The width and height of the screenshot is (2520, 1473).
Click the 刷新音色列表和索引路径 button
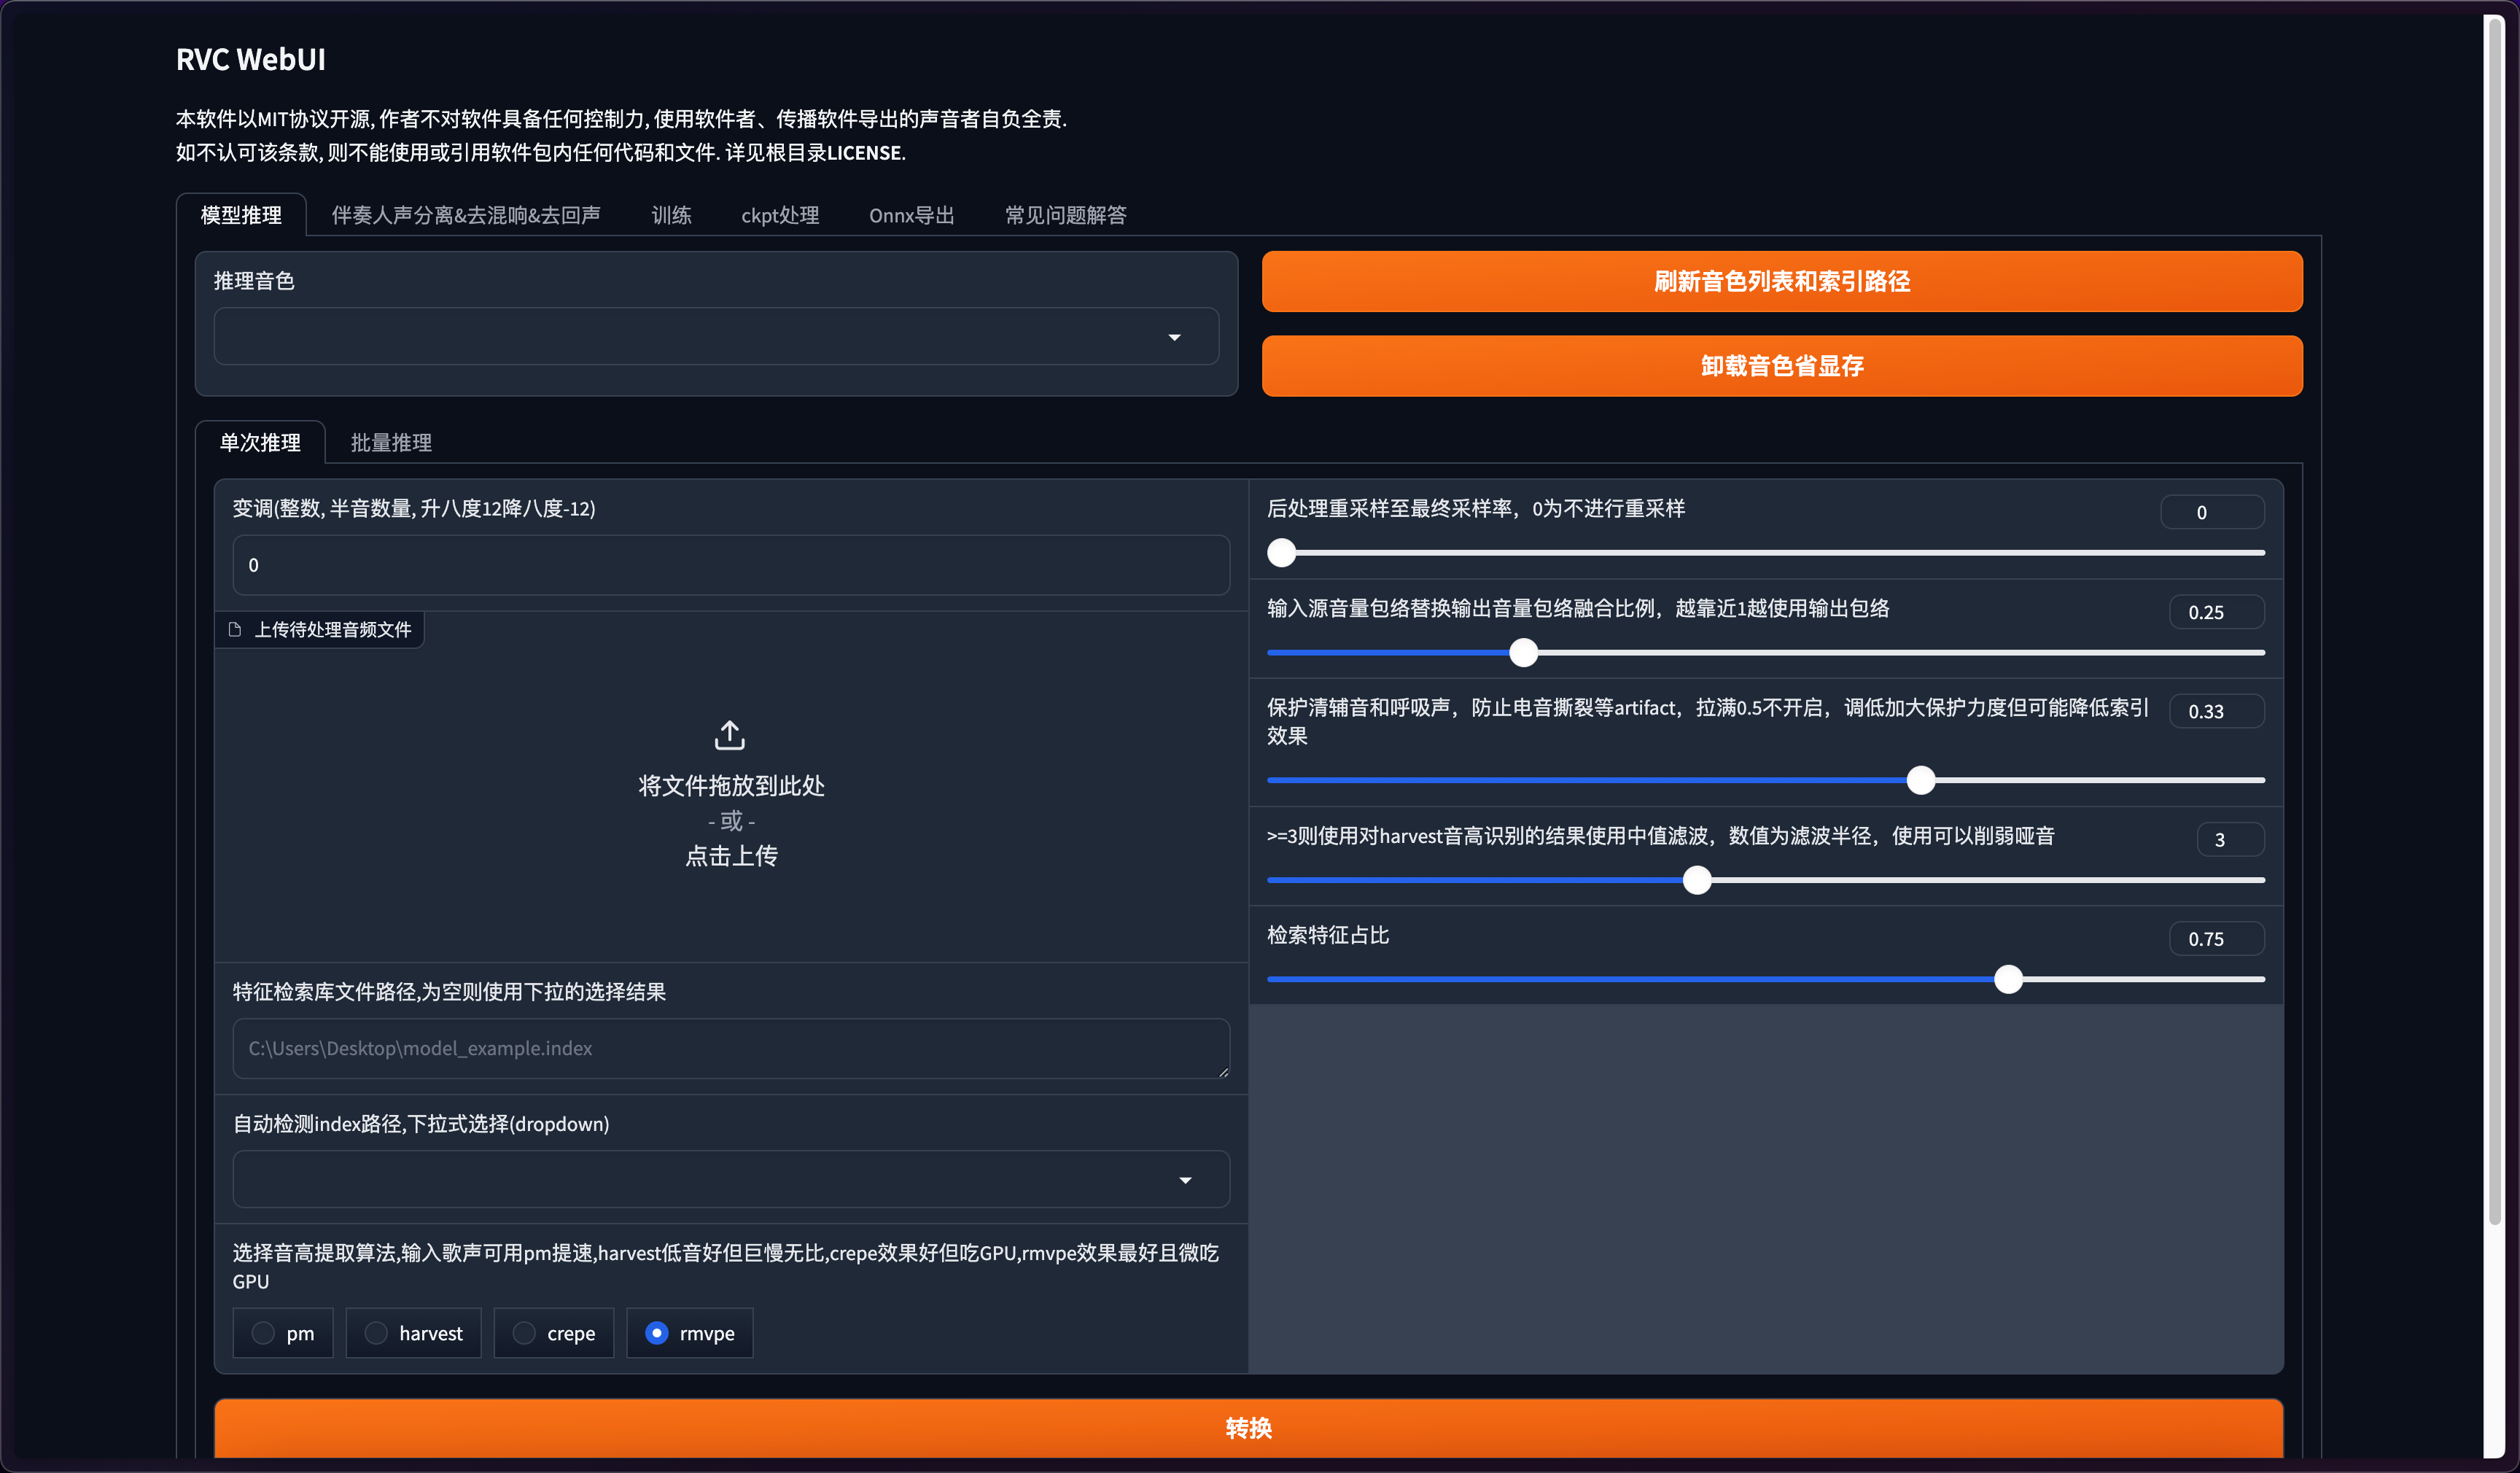(x=1781, y=281)
